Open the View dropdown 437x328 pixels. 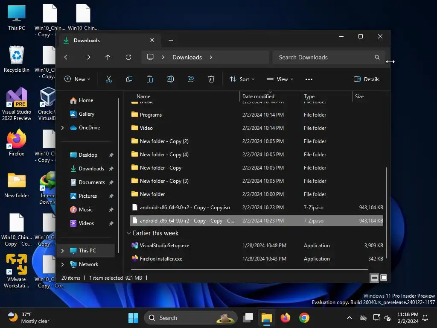click(280, 79)
